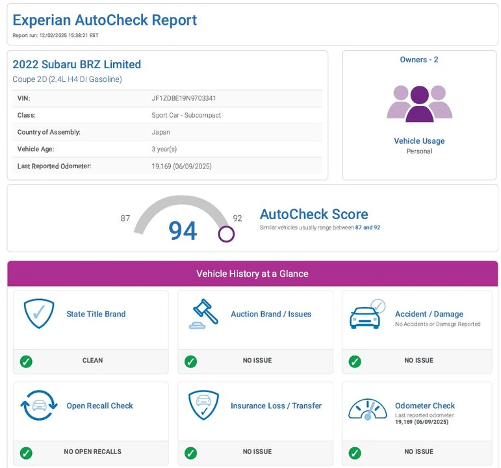Click the large 94 score number
Image resolution: width=501 pixels, height=468 pixels.
click(x=183, y=231)
